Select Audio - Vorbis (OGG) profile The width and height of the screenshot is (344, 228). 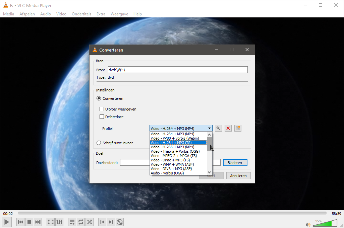click(178, 173)
